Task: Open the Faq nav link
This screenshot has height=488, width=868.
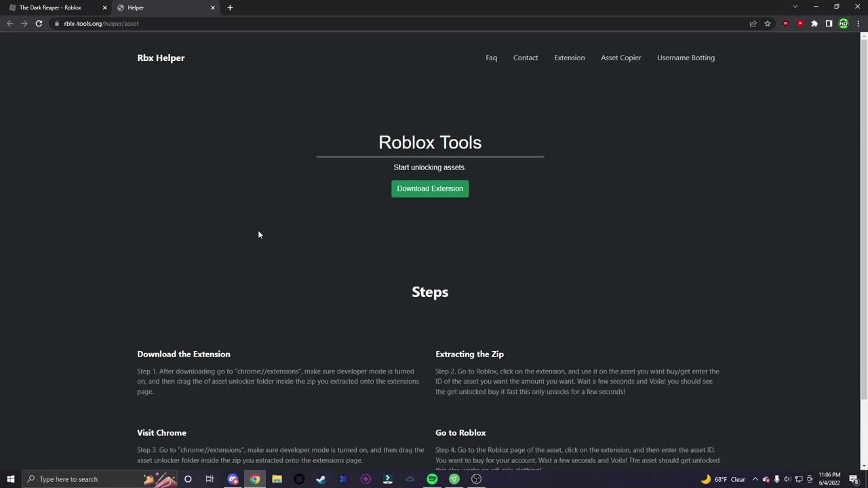Action: (491, 58)
